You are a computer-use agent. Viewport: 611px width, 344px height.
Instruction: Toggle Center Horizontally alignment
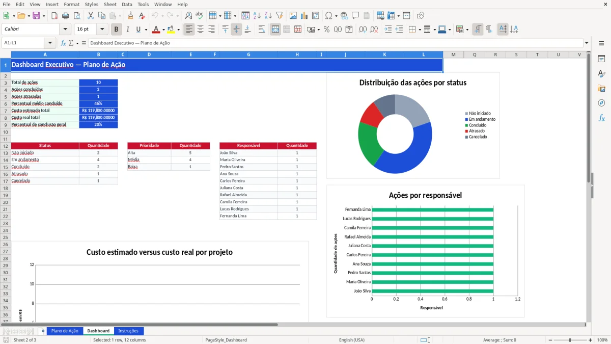tap(200, 30)
